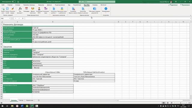Click Очистить форму broom icon
The width and height of the screenshot is (192, 108).
(12, 10)
